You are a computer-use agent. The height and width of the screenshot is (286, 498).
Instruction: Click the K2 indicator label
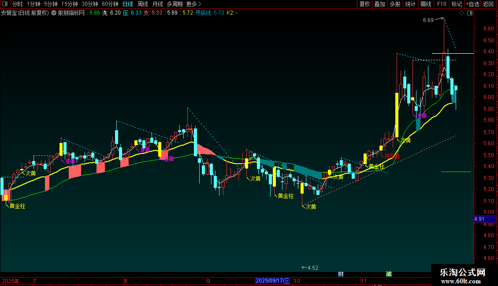pos(232,13)
